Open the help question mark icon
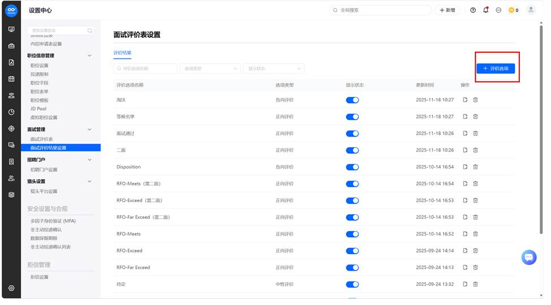This screenshot has width=551, height=305. tap(473, 10)
